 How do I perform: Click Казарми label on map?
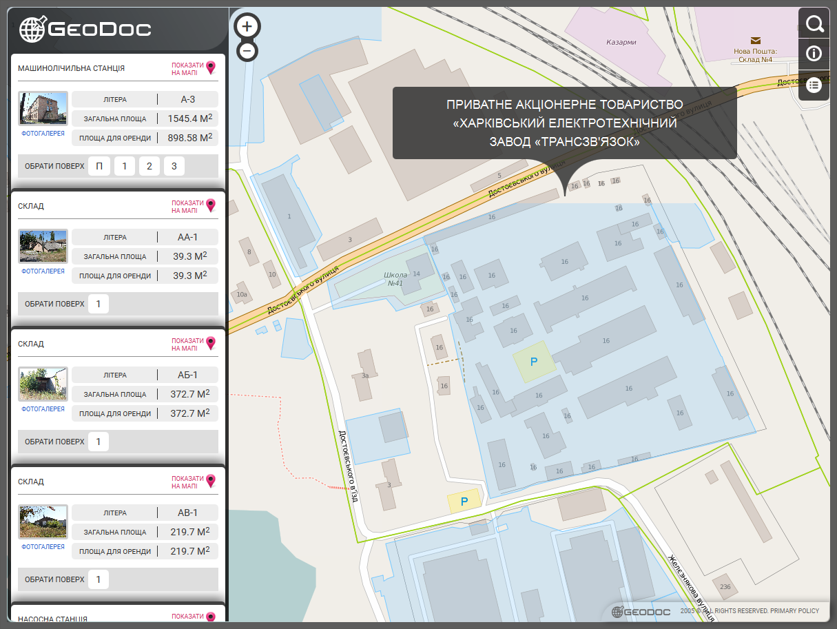[621, 42]
